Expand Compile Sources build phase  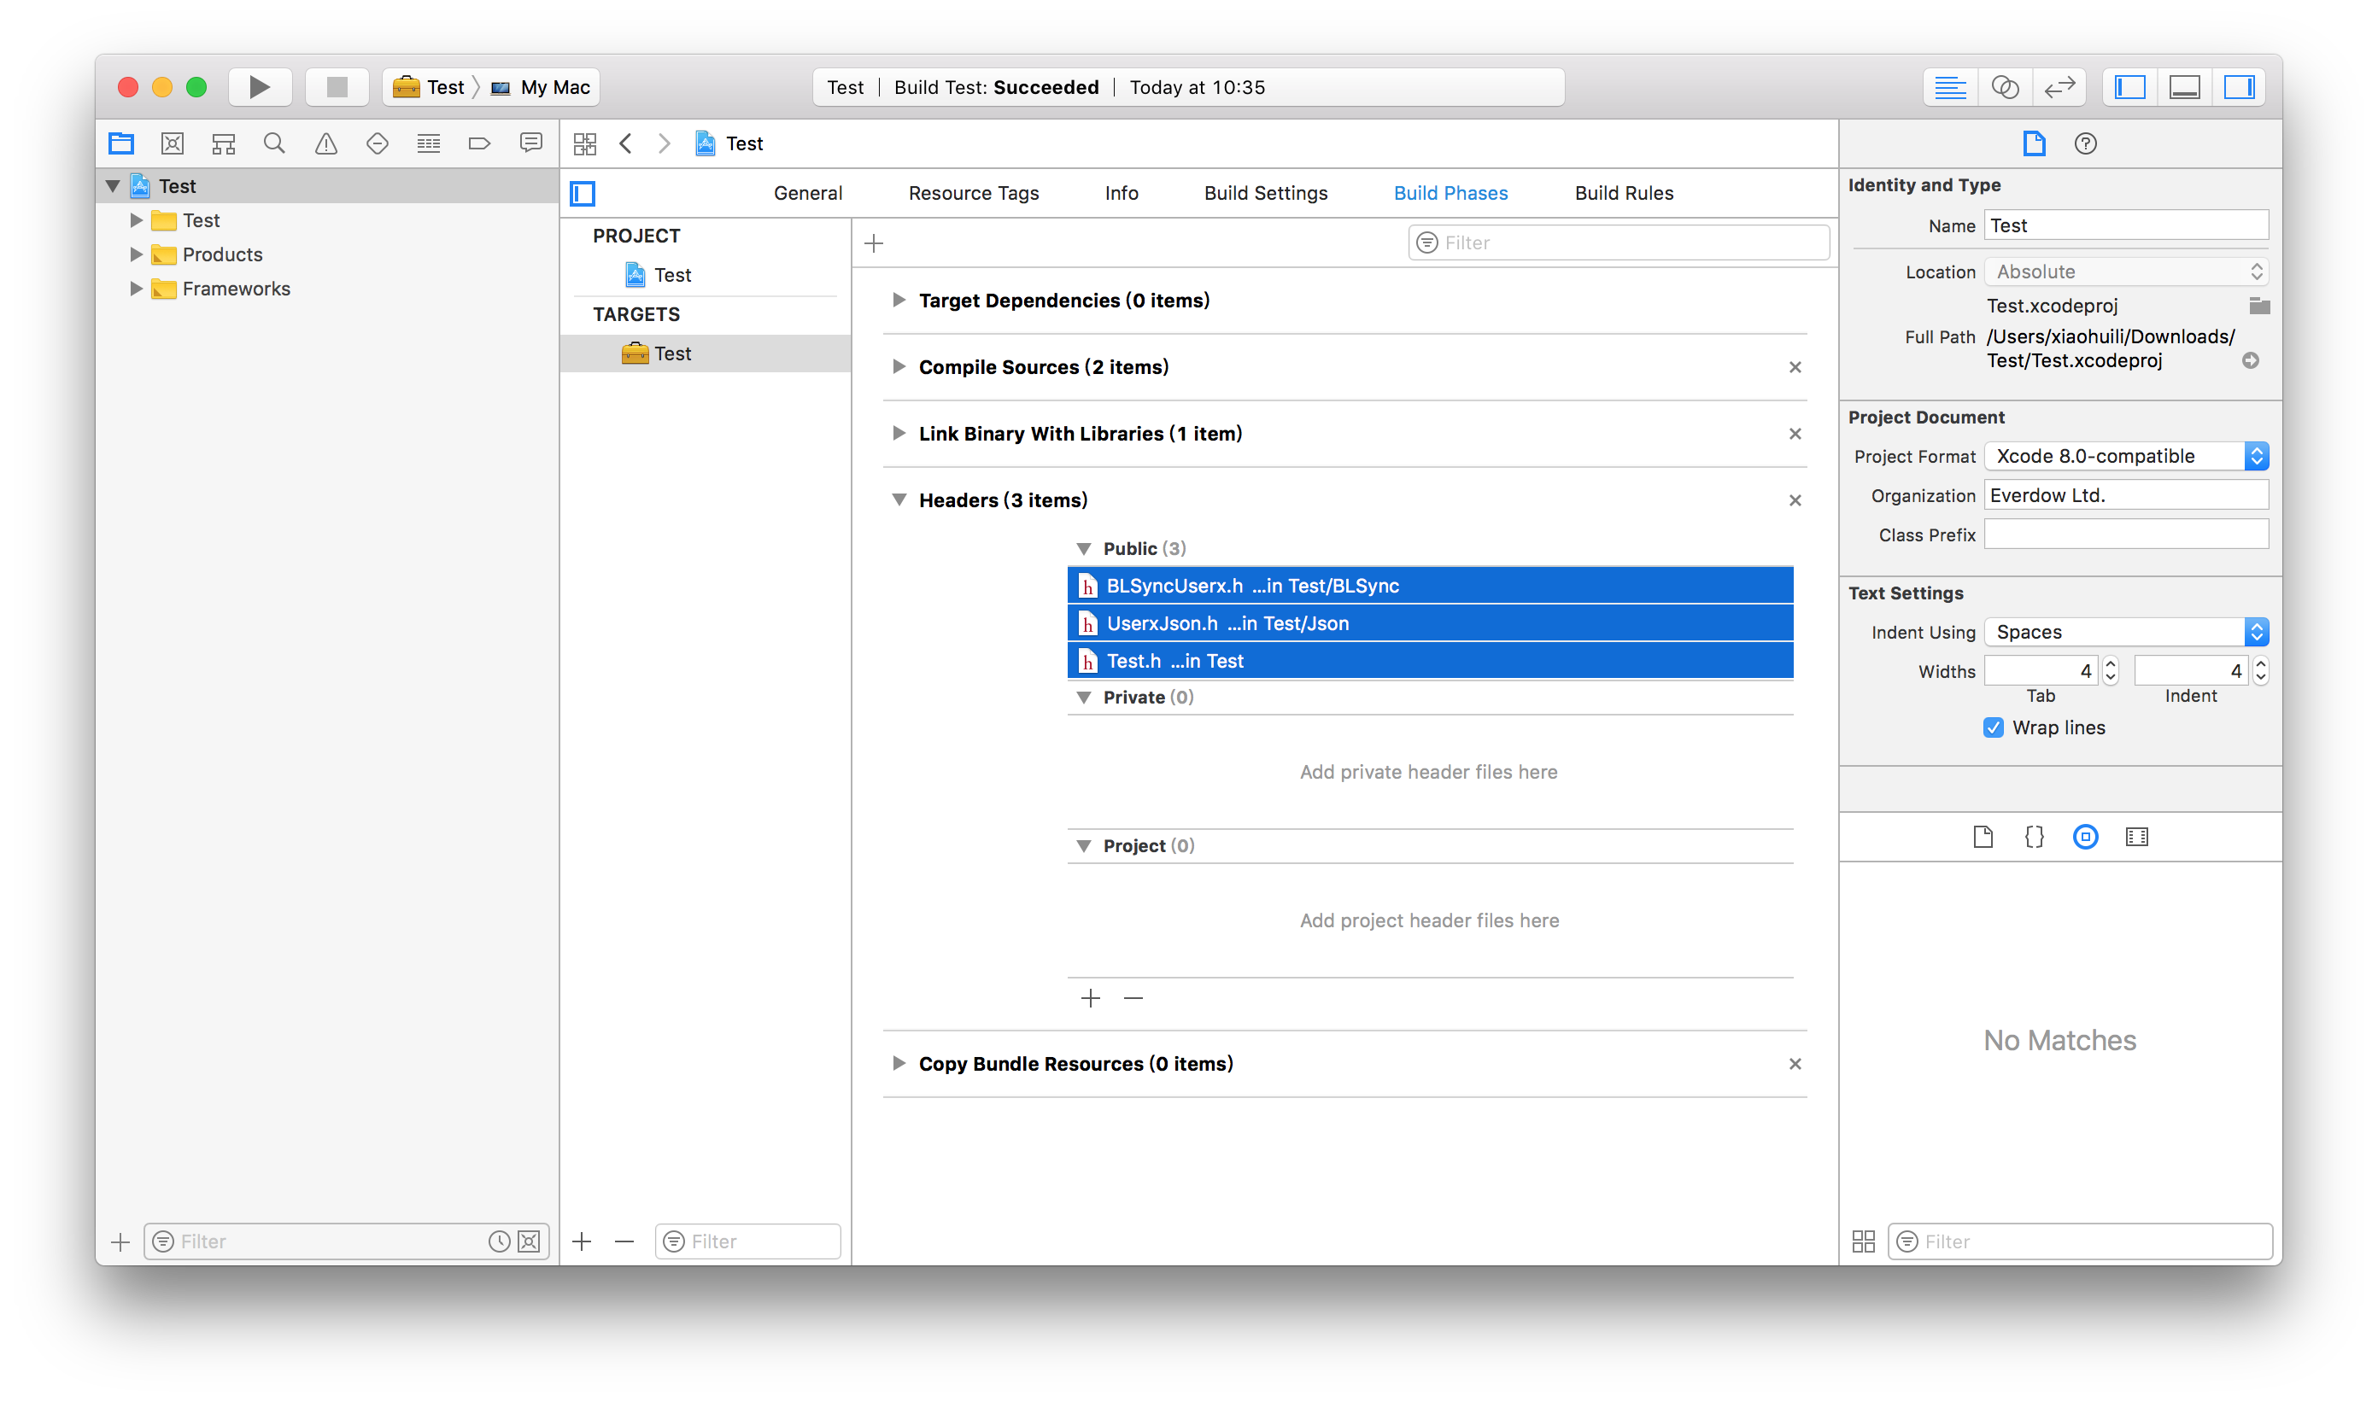tap(899, 366)
